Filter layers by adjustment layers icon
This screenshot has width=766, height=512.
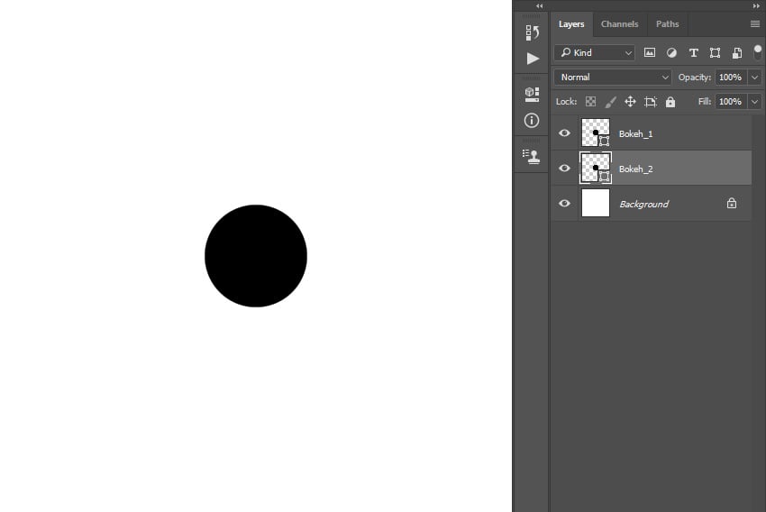point(671,53)
